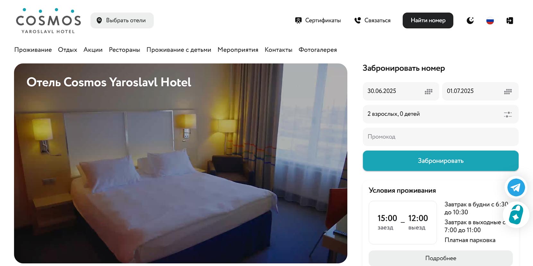Select the 30.06.2025 check-in date field
The height and width of the screenshot is (266, 533).
click(x=401, y=91)
